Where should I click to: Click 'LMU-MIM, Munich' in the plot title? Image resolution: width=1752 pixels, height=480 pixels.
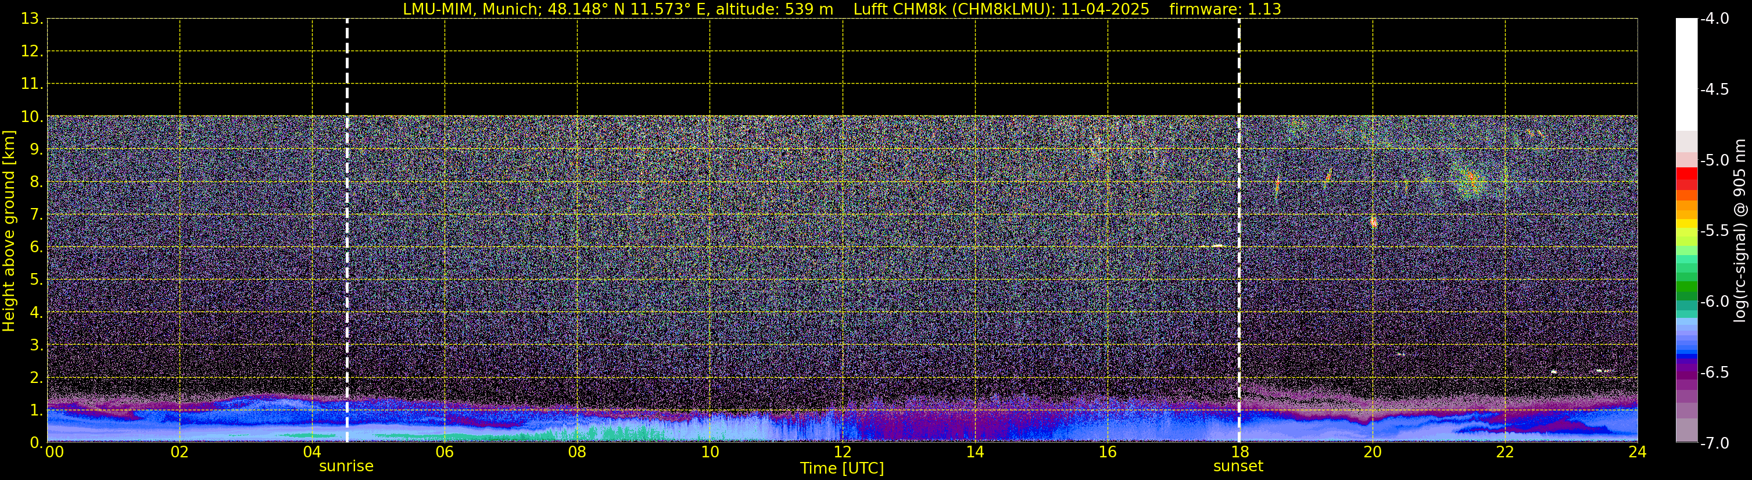click(472, 9)
